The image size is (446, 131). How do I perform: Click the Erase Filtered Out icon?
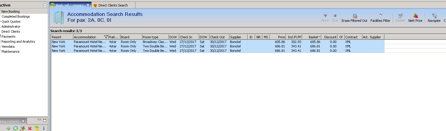(355, 16)
